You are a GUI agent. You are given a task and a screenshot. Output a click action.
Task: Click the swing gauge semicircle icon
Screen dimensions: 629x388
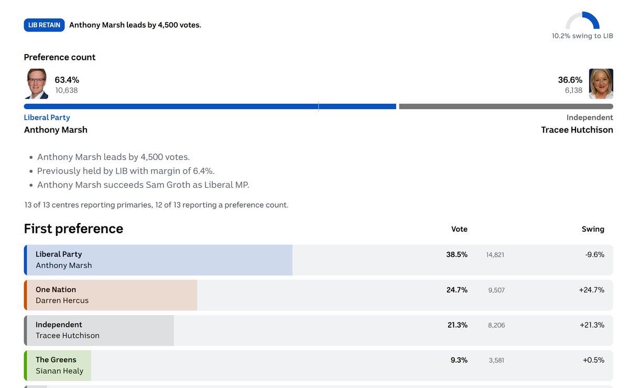coord(582,20)
